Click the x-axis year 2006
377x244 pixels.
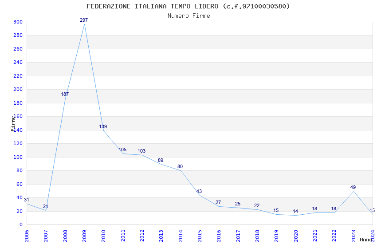point(27,236)
